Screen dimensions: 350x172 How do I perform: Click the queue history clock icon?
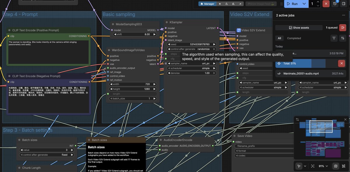point(335,4)
